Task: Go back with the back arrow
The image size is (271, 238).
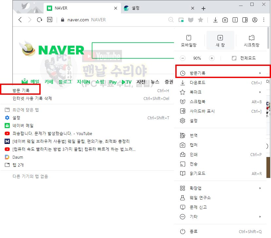Action: tap(20, 20)
